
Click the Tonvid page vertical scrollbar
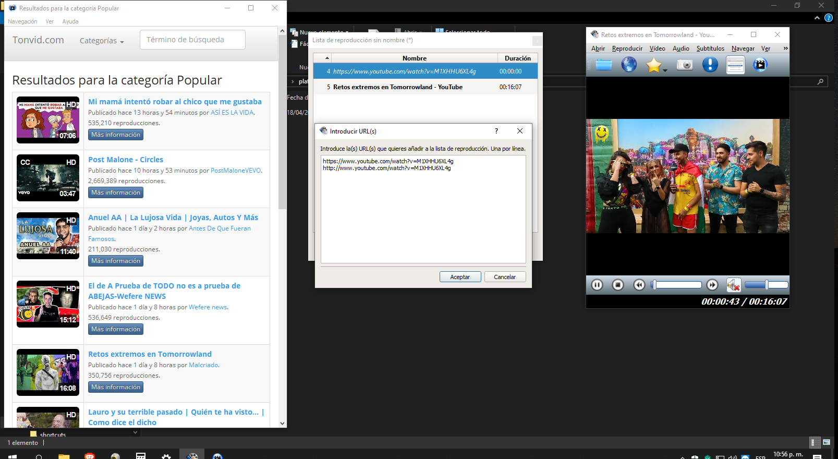(x=282, y=123)
